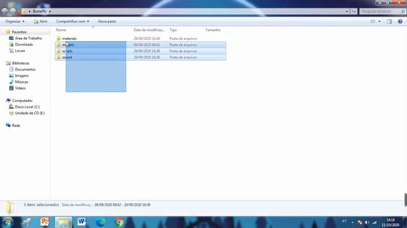Image resolution: width=407 pixels, height=228 pixels.
Task: Open Locais in sidebar
Action: coord(20,51)
